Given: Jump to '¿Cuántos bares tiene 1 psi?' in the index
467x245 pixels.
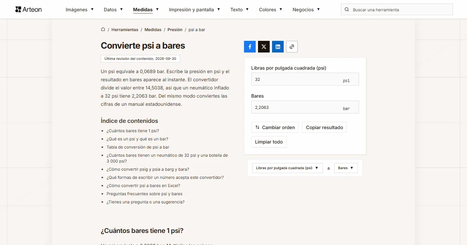Looking at the screenshot, I should click(133, 131).
